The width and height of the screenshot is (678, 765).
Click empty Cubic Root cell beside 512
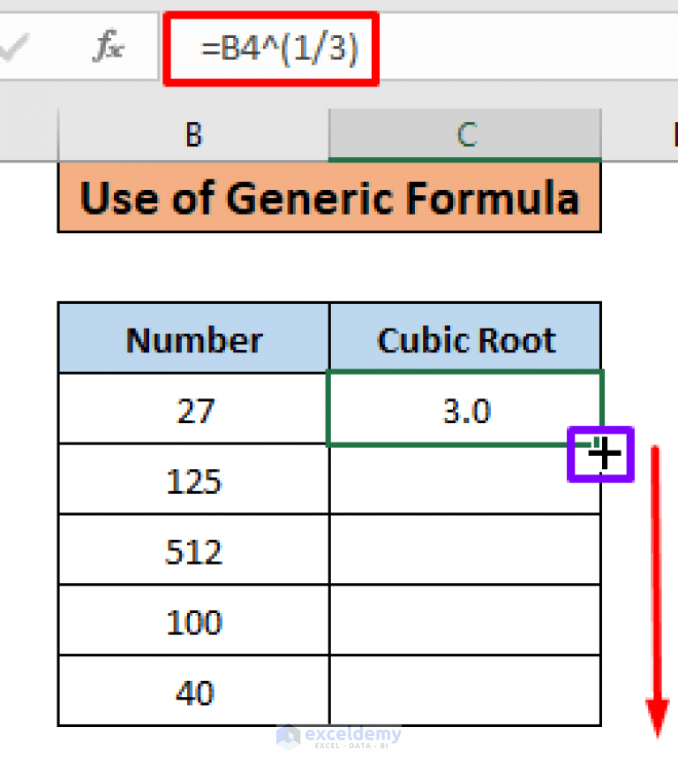465,549
